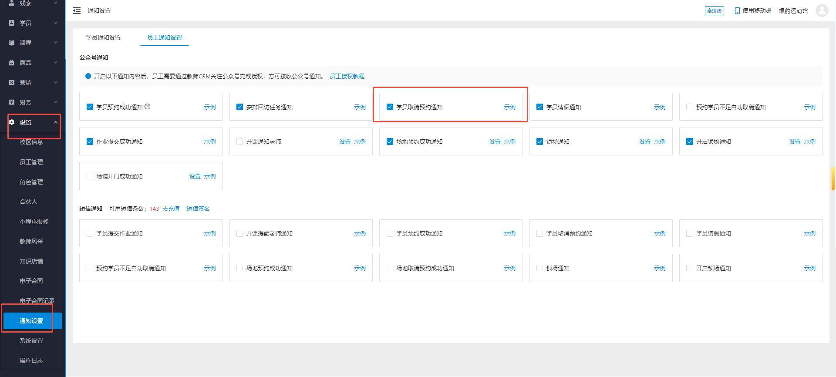Click 设置 link for 场地预约成功通知

(495, 141)
